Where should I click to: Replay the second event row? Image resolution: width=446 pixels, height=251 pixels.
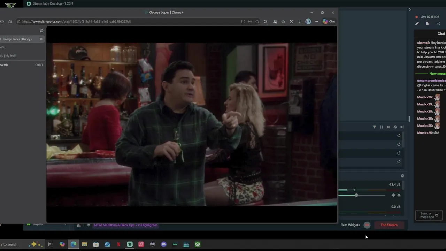pyautogui.click(x=399, y=144)
